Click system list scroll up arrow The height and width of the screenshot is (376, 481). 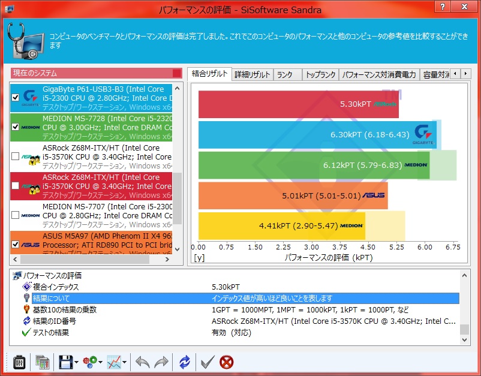tap(178, 88)
